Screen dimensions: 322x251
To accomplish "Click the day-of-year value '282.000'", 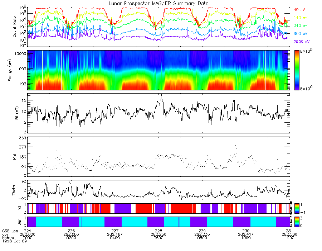I will click(x=28, y=235).
